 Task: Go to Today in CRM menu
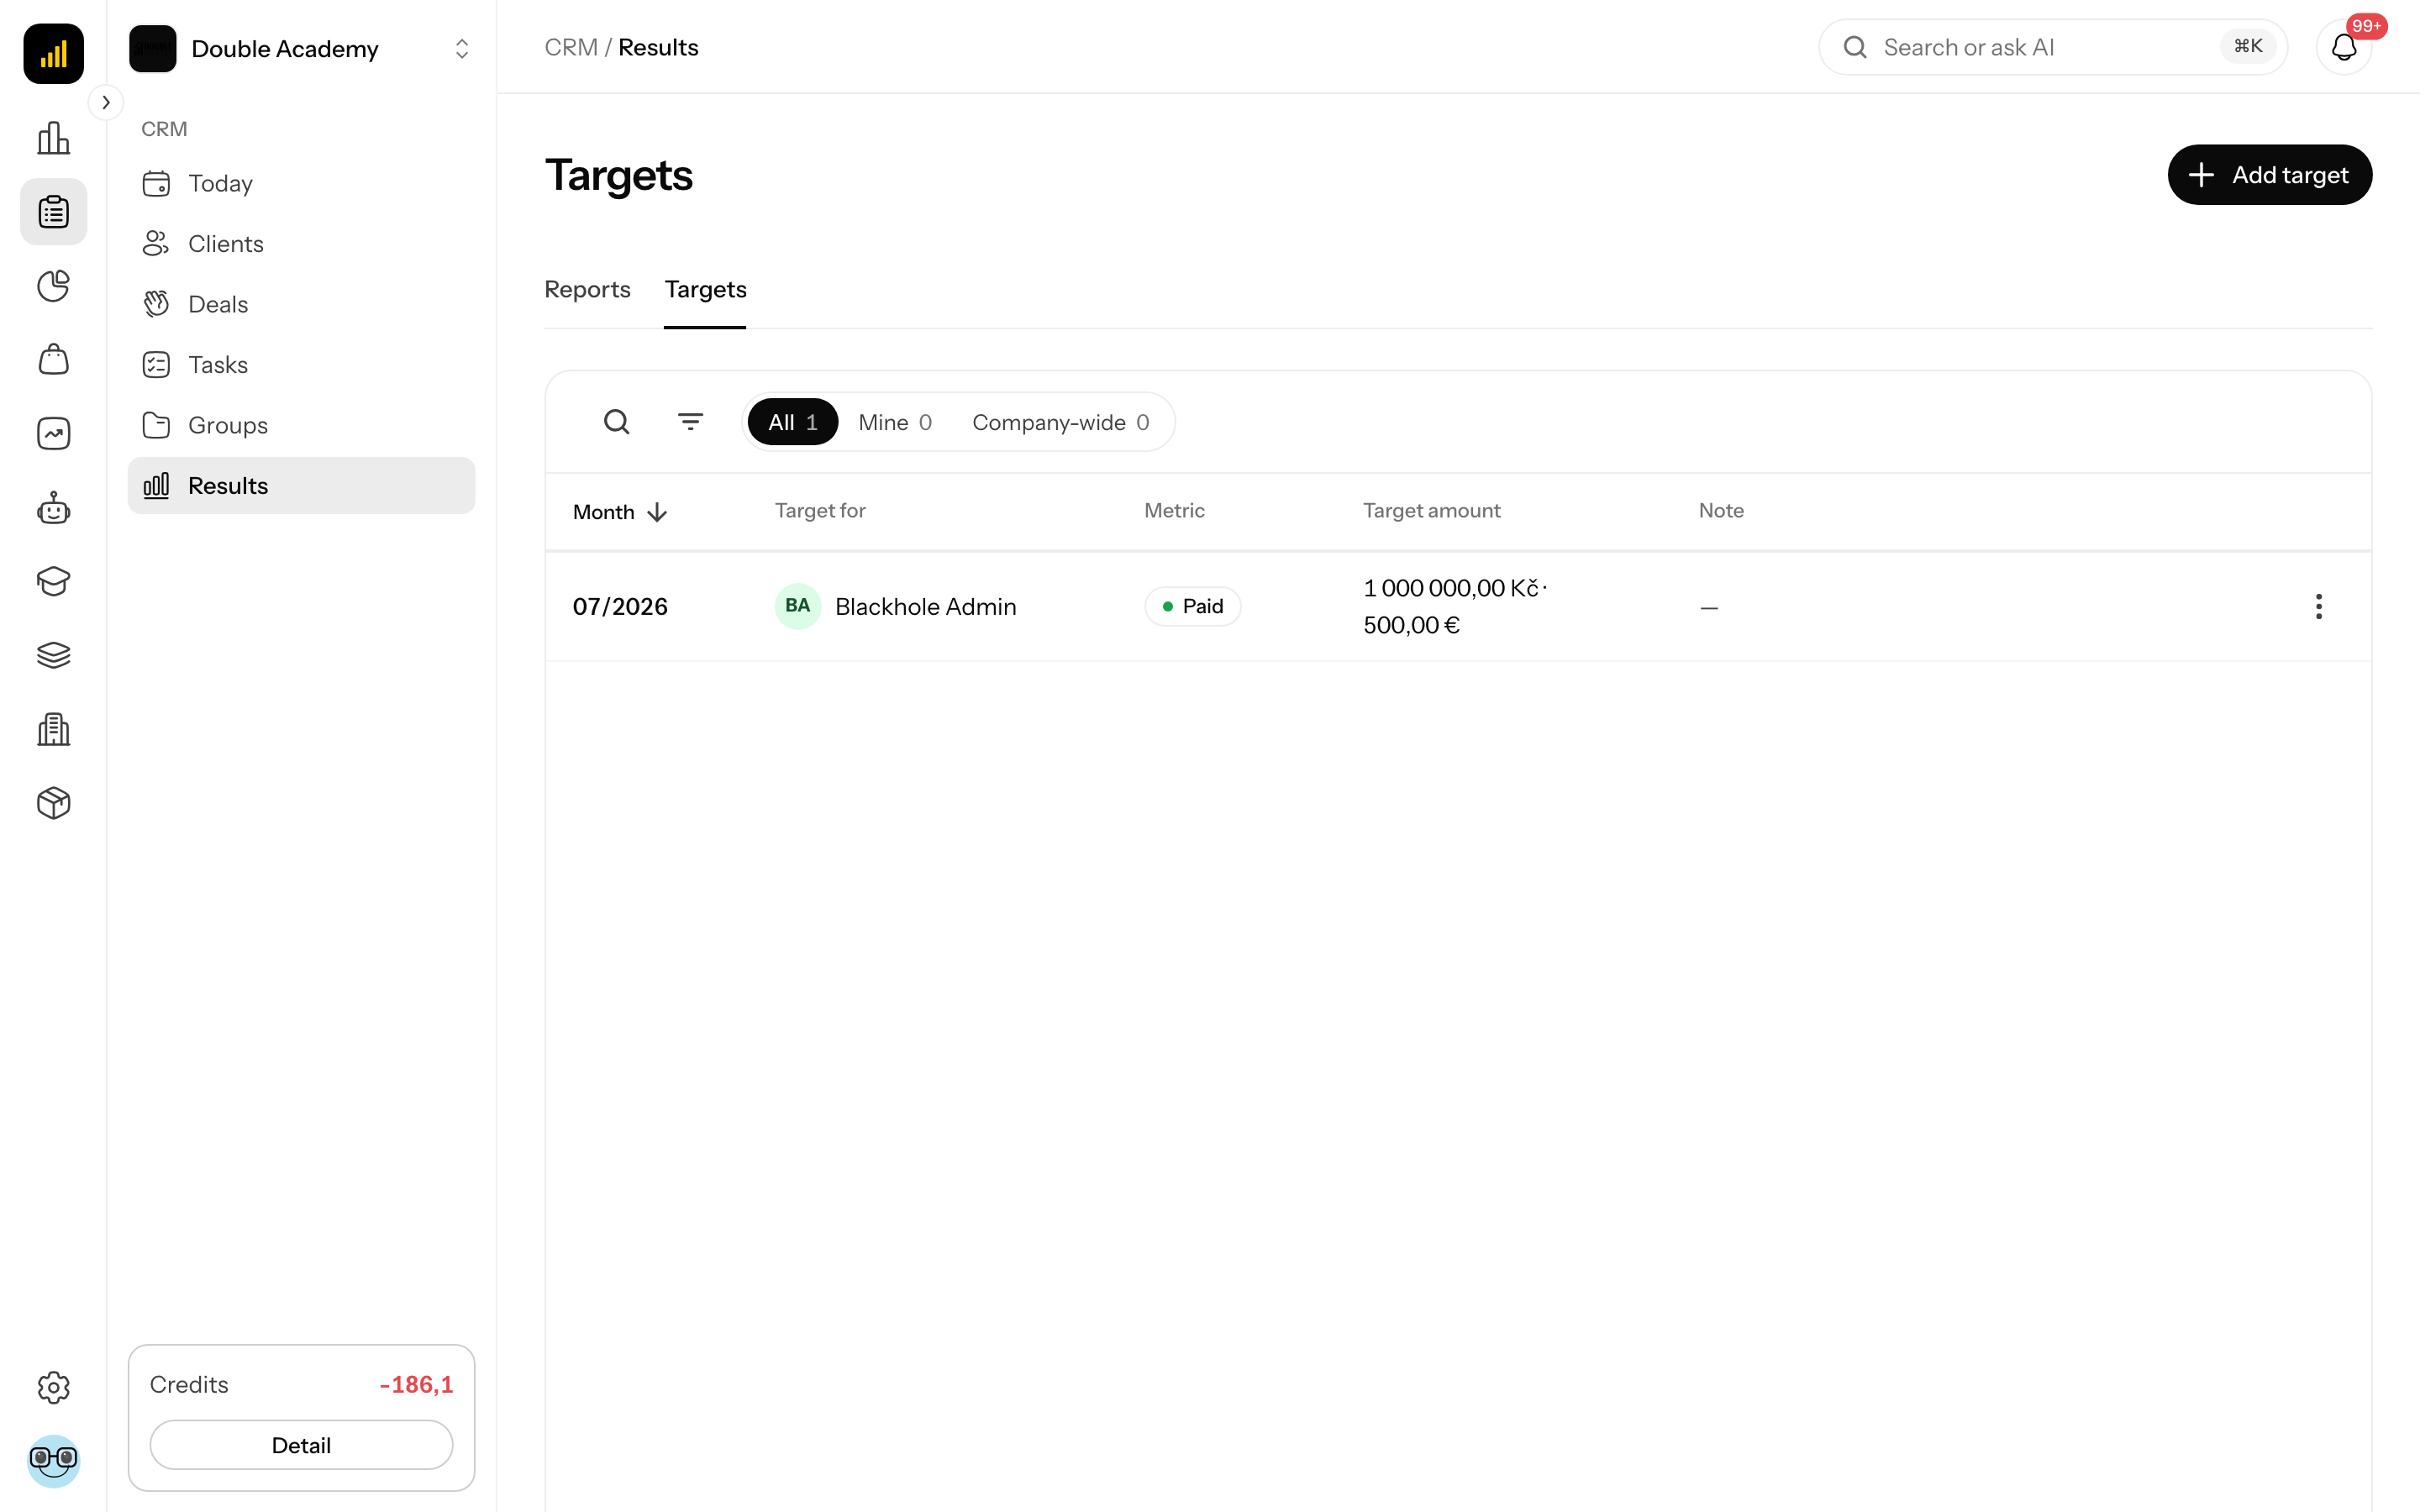[301, 183]
